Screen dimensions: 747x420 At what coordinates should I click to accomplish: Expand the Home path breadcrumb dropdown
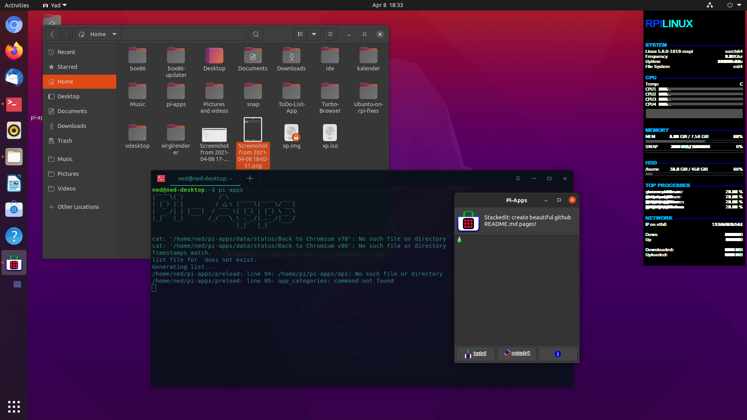coord(114,34)
